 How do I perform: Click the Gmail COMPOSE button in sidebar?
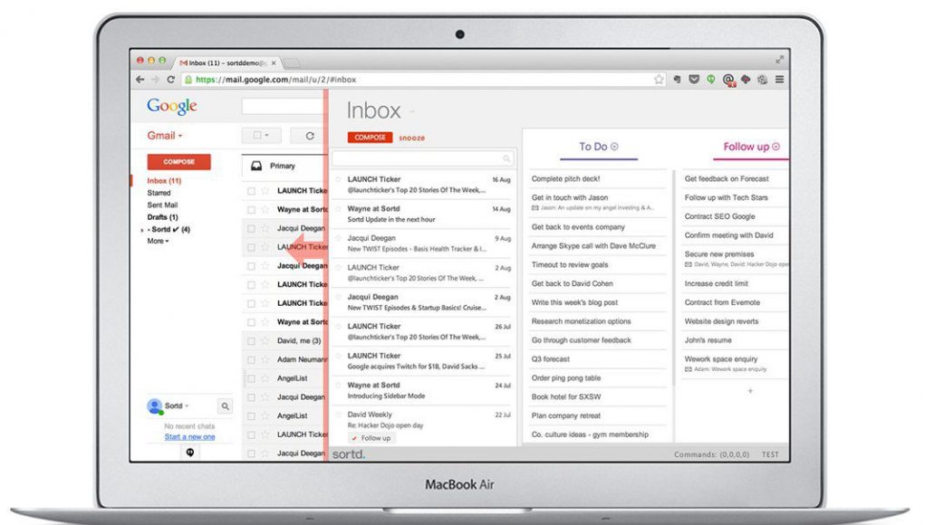[x=178, y=162]
